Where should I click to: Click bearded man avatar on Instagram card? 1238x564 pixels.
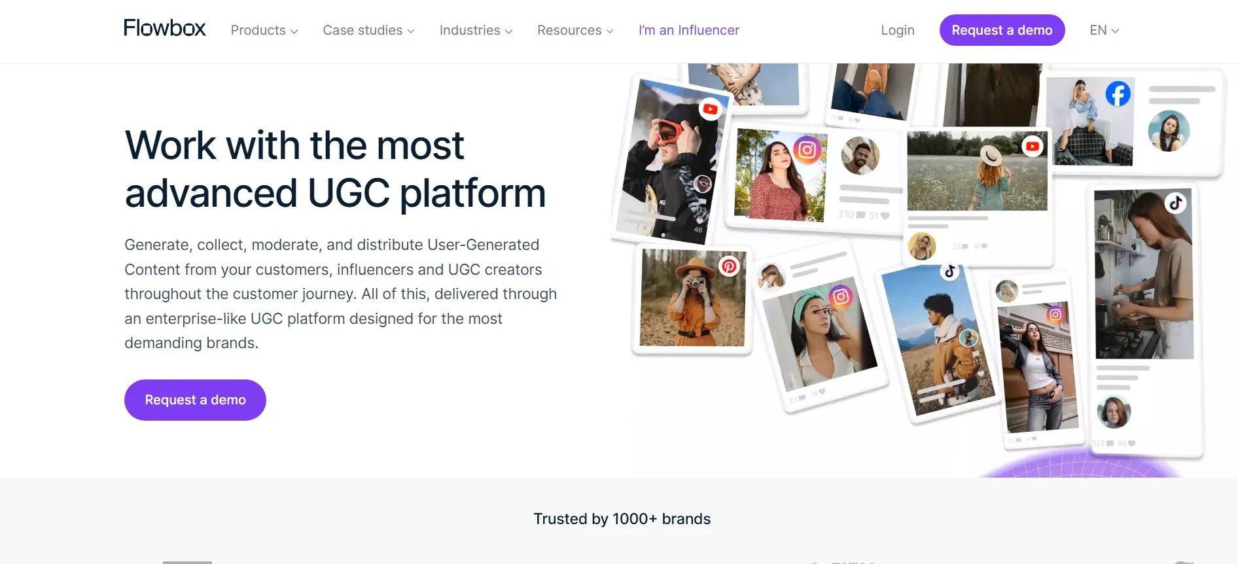(860, 156)
